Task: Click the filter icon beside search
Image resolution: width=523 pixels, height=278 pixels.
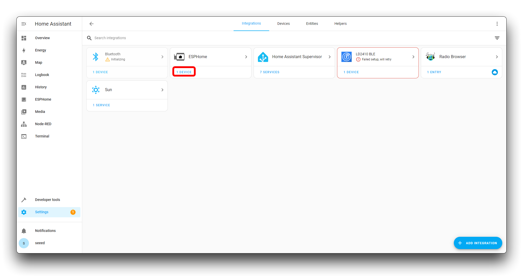Action: pos(497,38)
